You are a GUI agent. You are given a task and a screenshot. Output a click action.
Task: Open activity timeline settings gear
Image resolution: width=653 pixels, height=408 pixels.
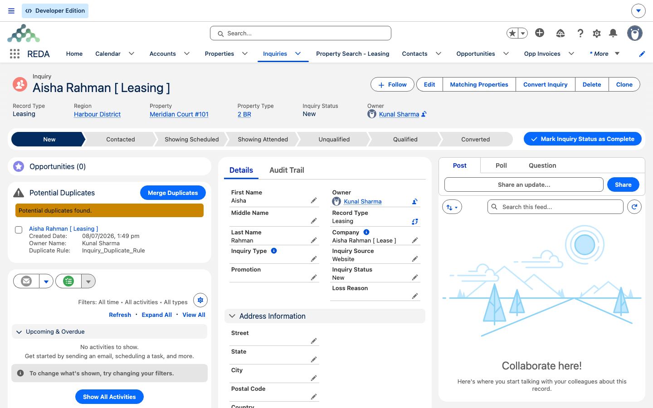200,300
